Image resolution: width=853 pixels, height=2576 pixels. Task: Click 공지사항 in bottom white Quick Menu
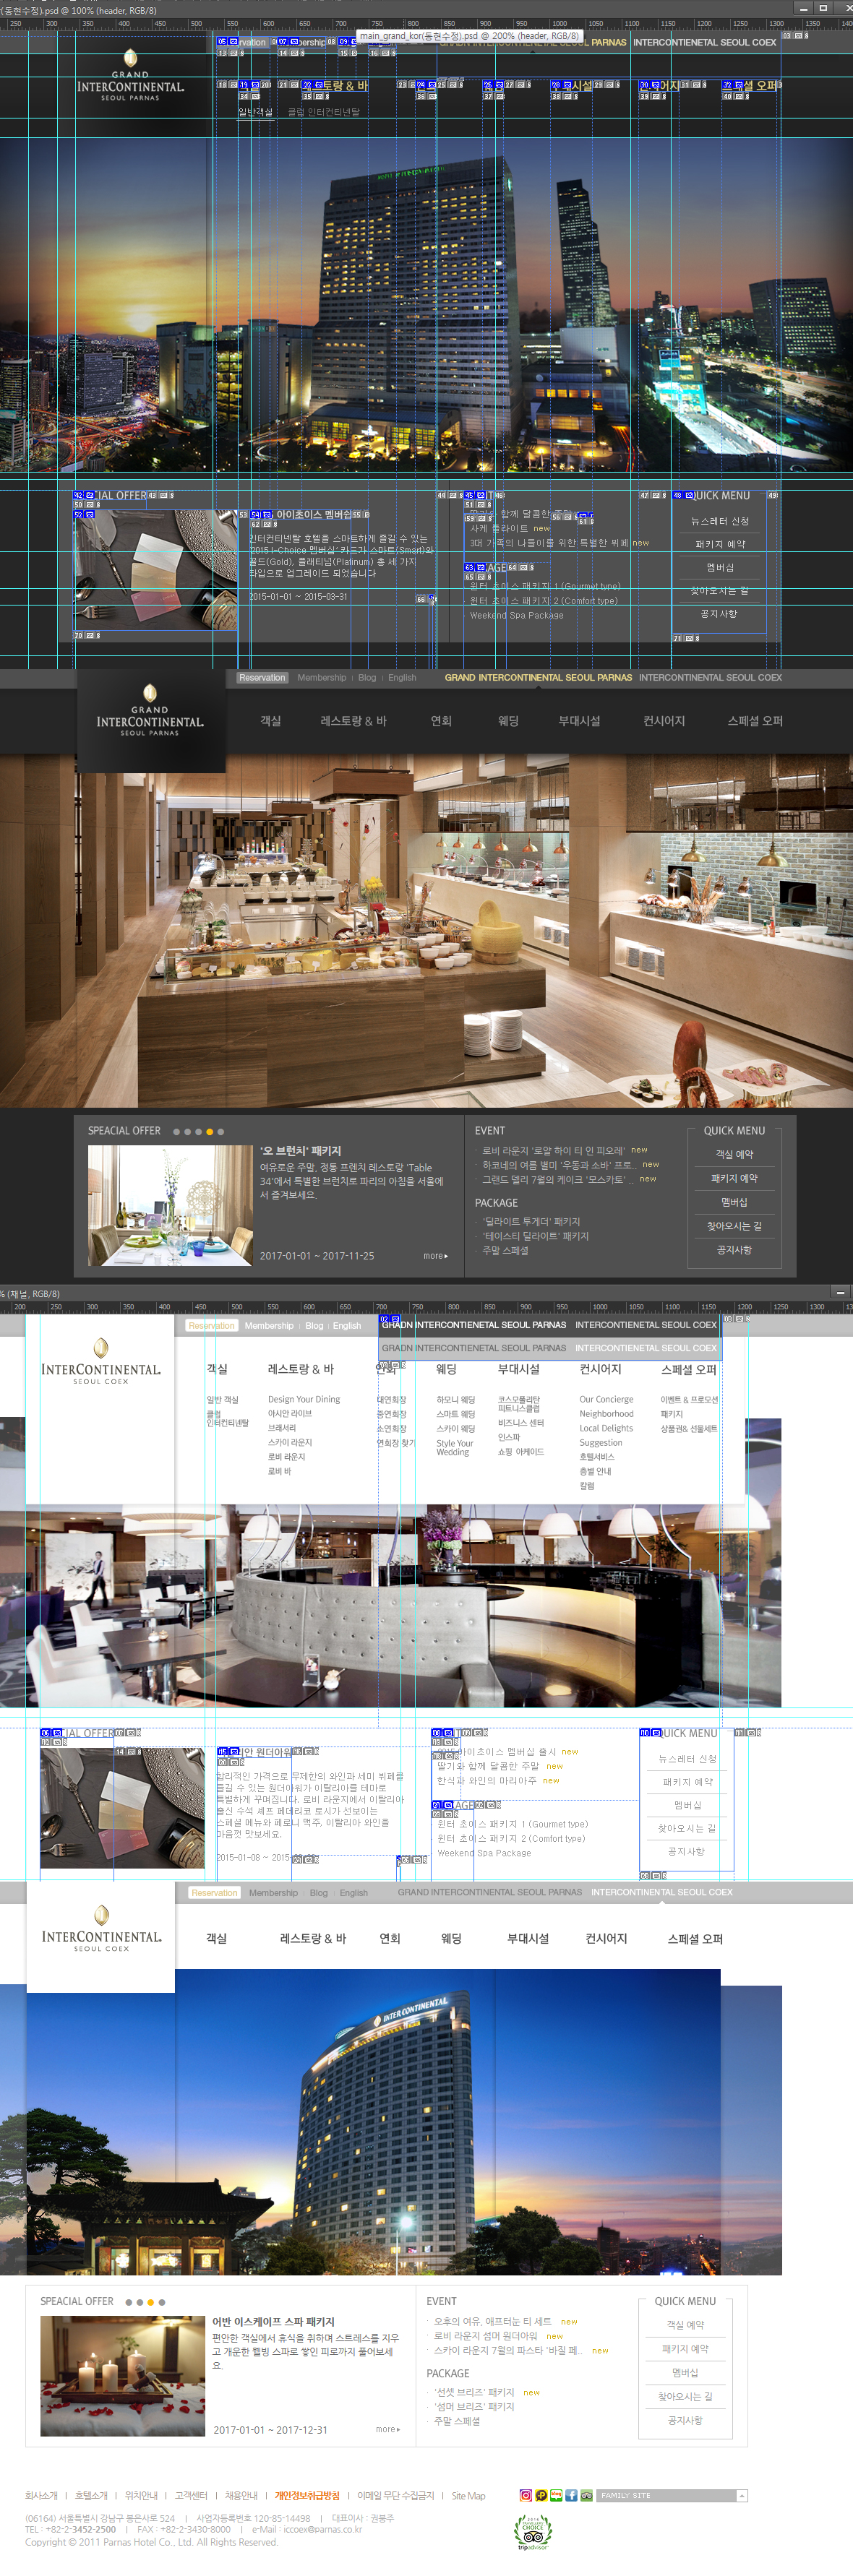click(x=685, y=2420)
